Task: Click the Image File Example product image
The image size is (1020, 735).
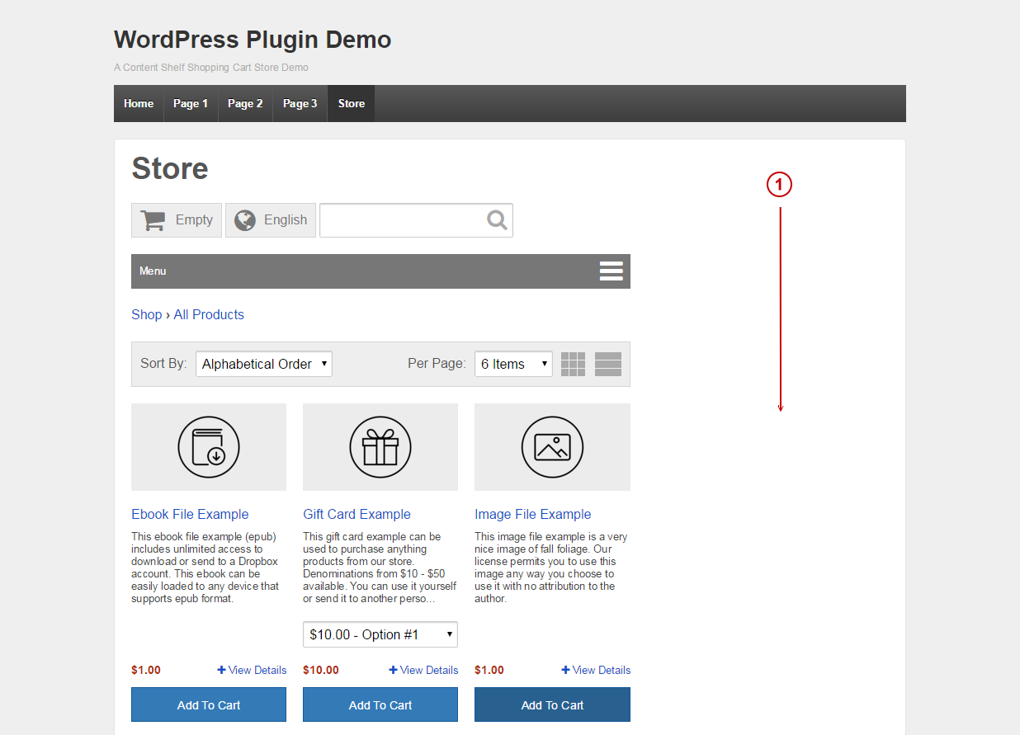Action: pyautogui.click(x=552, y=447)
